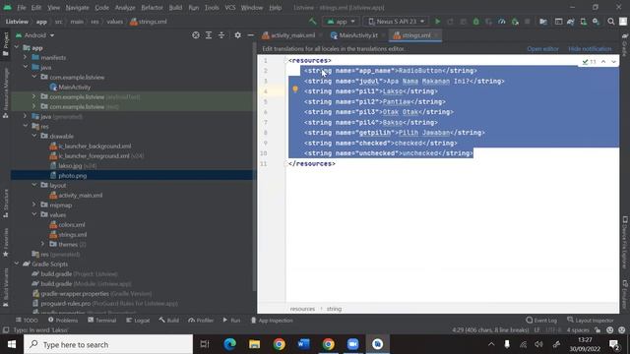Click Open editor link
This screenshot has height=354, width=630.
542,48
